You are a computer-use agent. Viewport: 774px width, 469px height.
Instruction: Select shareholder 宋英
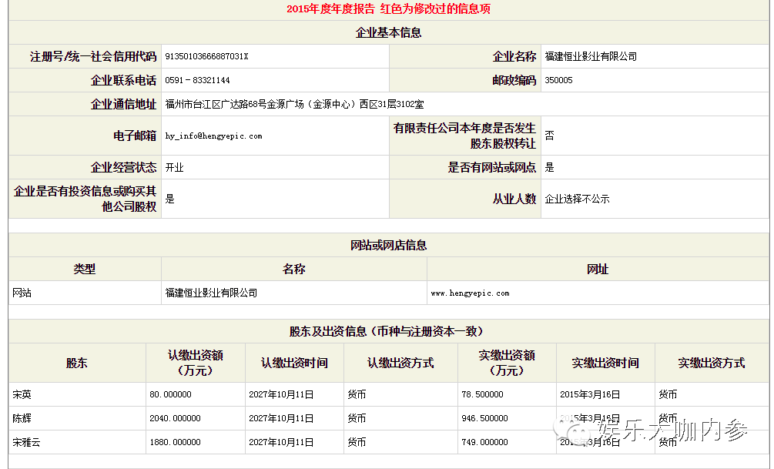point(22,394)
